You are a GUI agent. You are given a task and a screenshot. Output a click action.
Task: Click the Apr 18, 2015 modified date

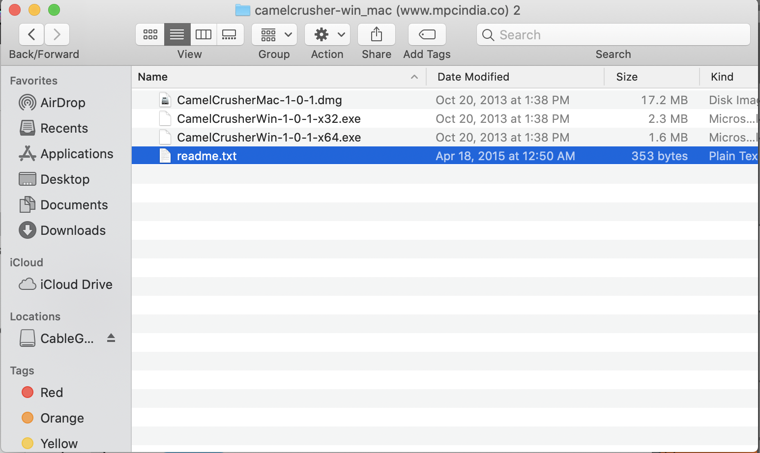(x=505, y=156)
